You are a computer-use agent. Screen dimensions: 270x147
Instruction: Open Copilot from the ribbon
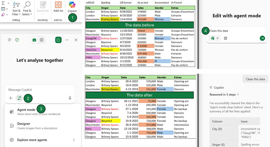pos(72,6)
